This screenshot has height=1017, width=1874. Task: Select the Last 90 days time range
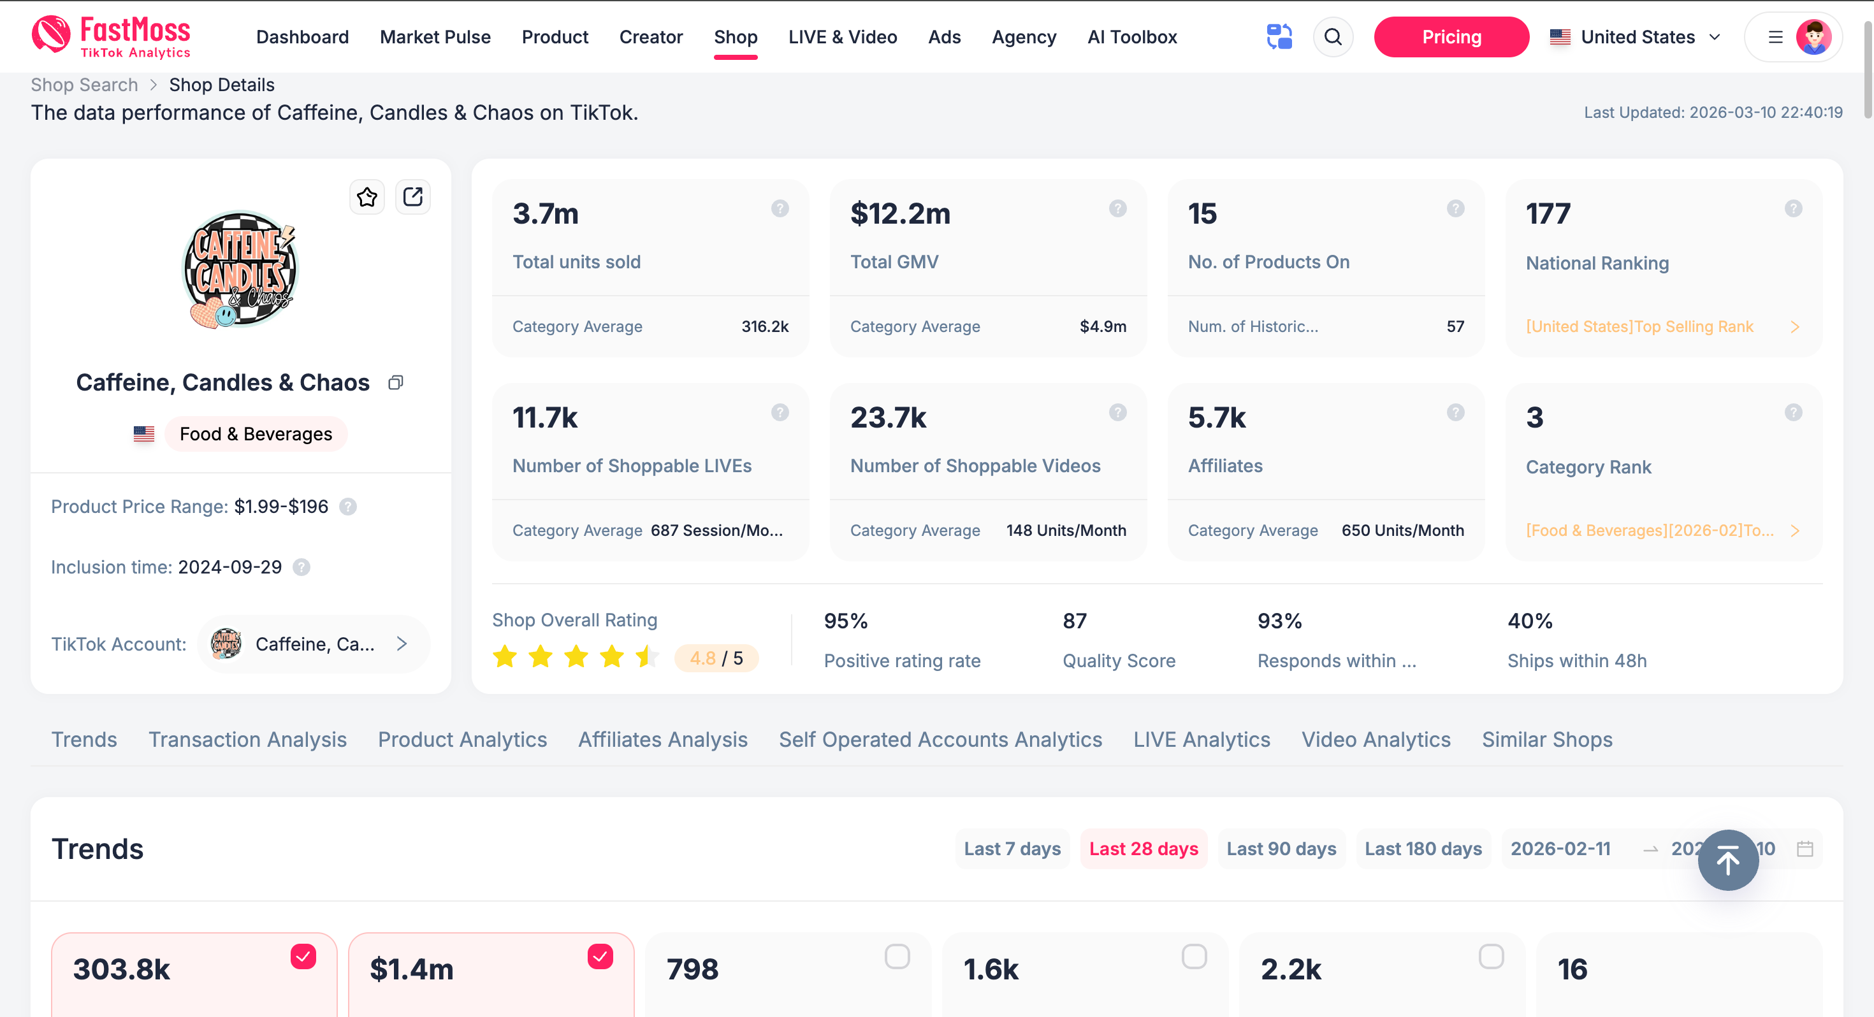tap(1281, 848)
